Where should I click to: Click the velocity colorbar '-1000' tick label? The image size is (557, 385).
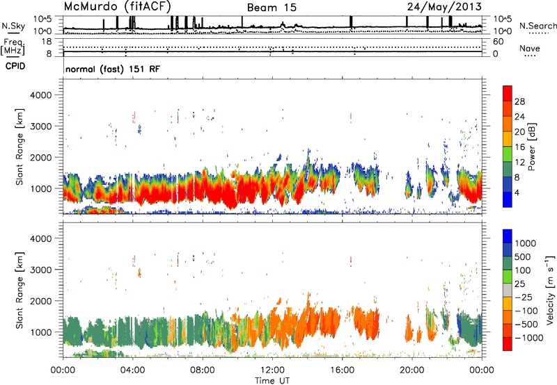pos(528,338)
